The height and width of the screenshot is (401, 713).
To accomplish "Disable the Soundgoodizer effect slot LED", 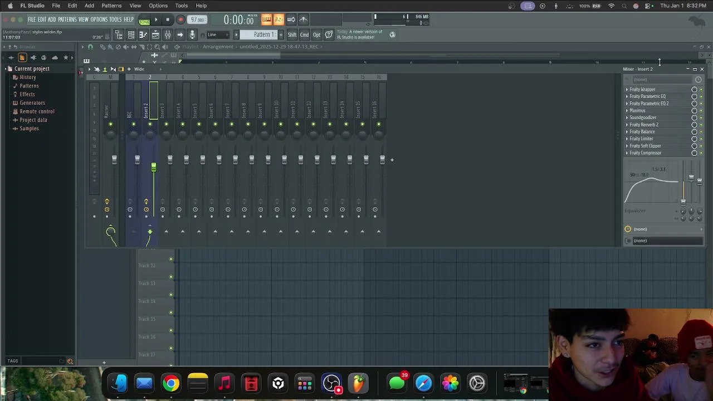I will 701,118.
